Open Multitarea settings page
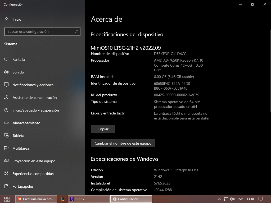The height and width of the screenshot is (203, 271). click(x=42, y=148)
